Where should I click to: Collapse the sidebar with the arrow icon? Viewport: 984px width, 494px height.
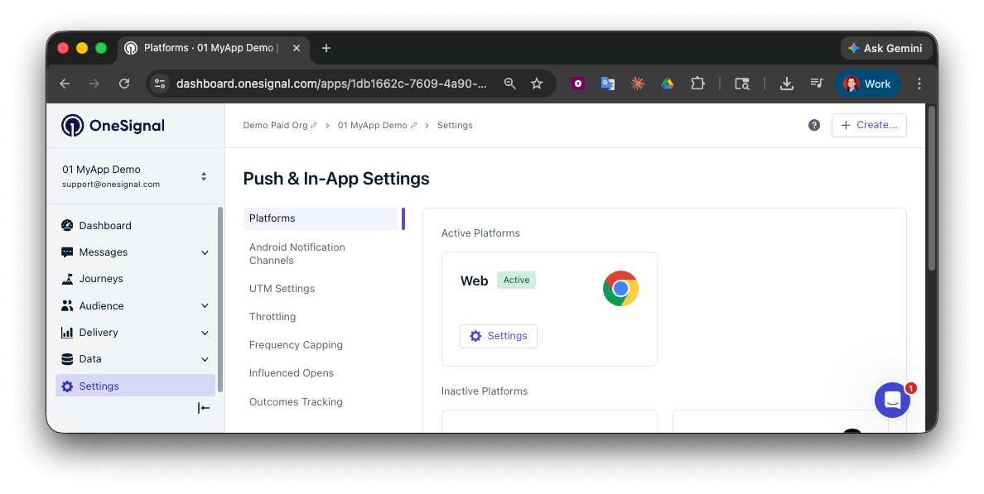203,408
